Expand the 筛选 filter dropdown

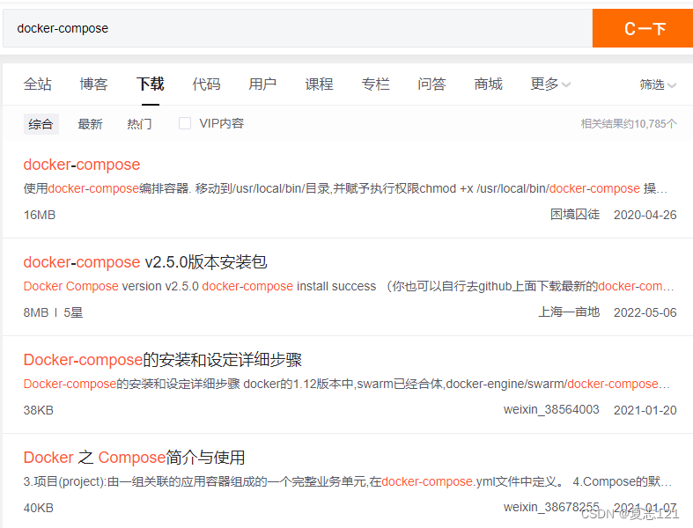(658, 84)
